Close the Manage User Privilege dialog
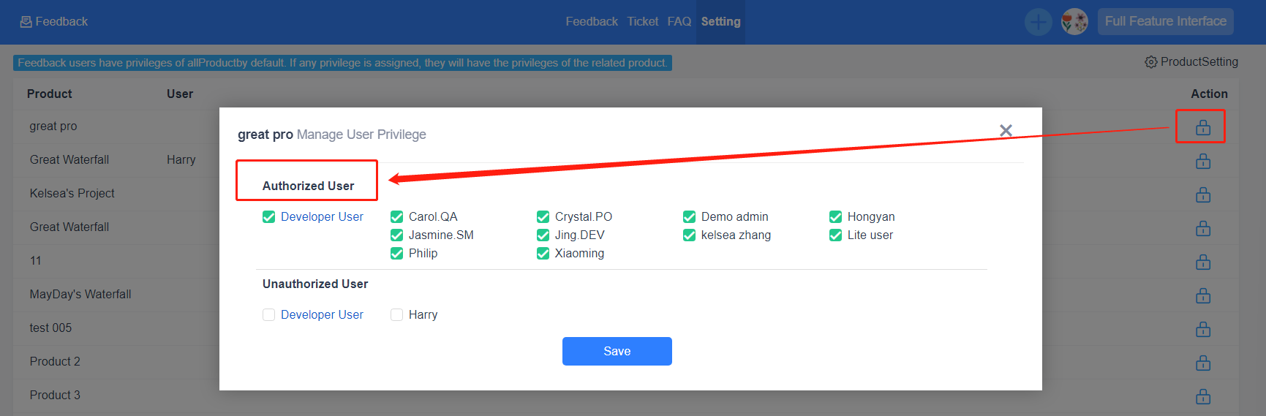The image size is (1266, 416). pyautogui.click(x=1006, y=130)
